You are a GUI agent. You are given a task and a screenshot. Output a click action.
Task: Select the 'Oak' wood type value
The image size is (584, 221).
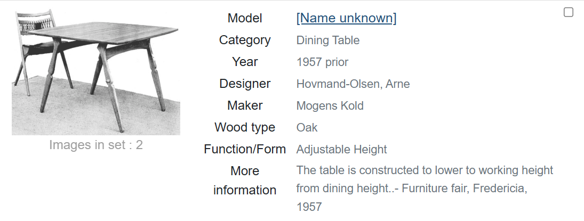click(307, 128)
